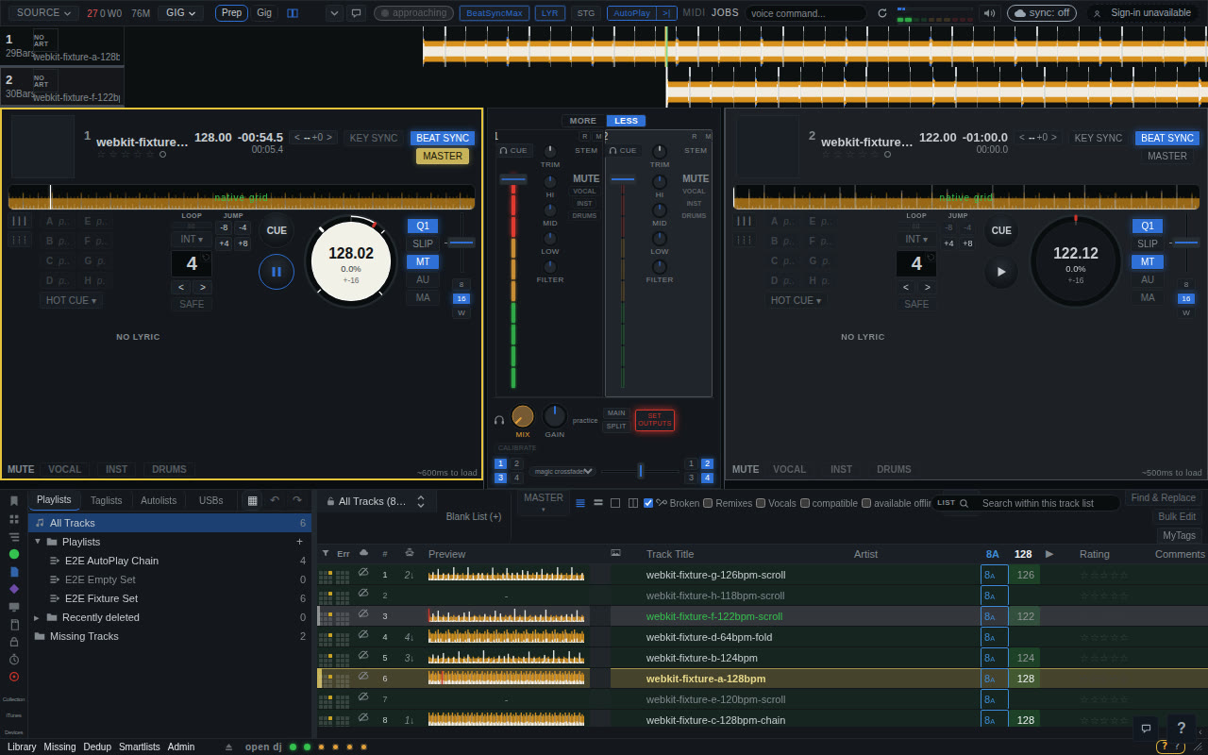1208x755 pixels.
Task: Open the SOURCE dropdown
Action: click(x=44, y=13)
